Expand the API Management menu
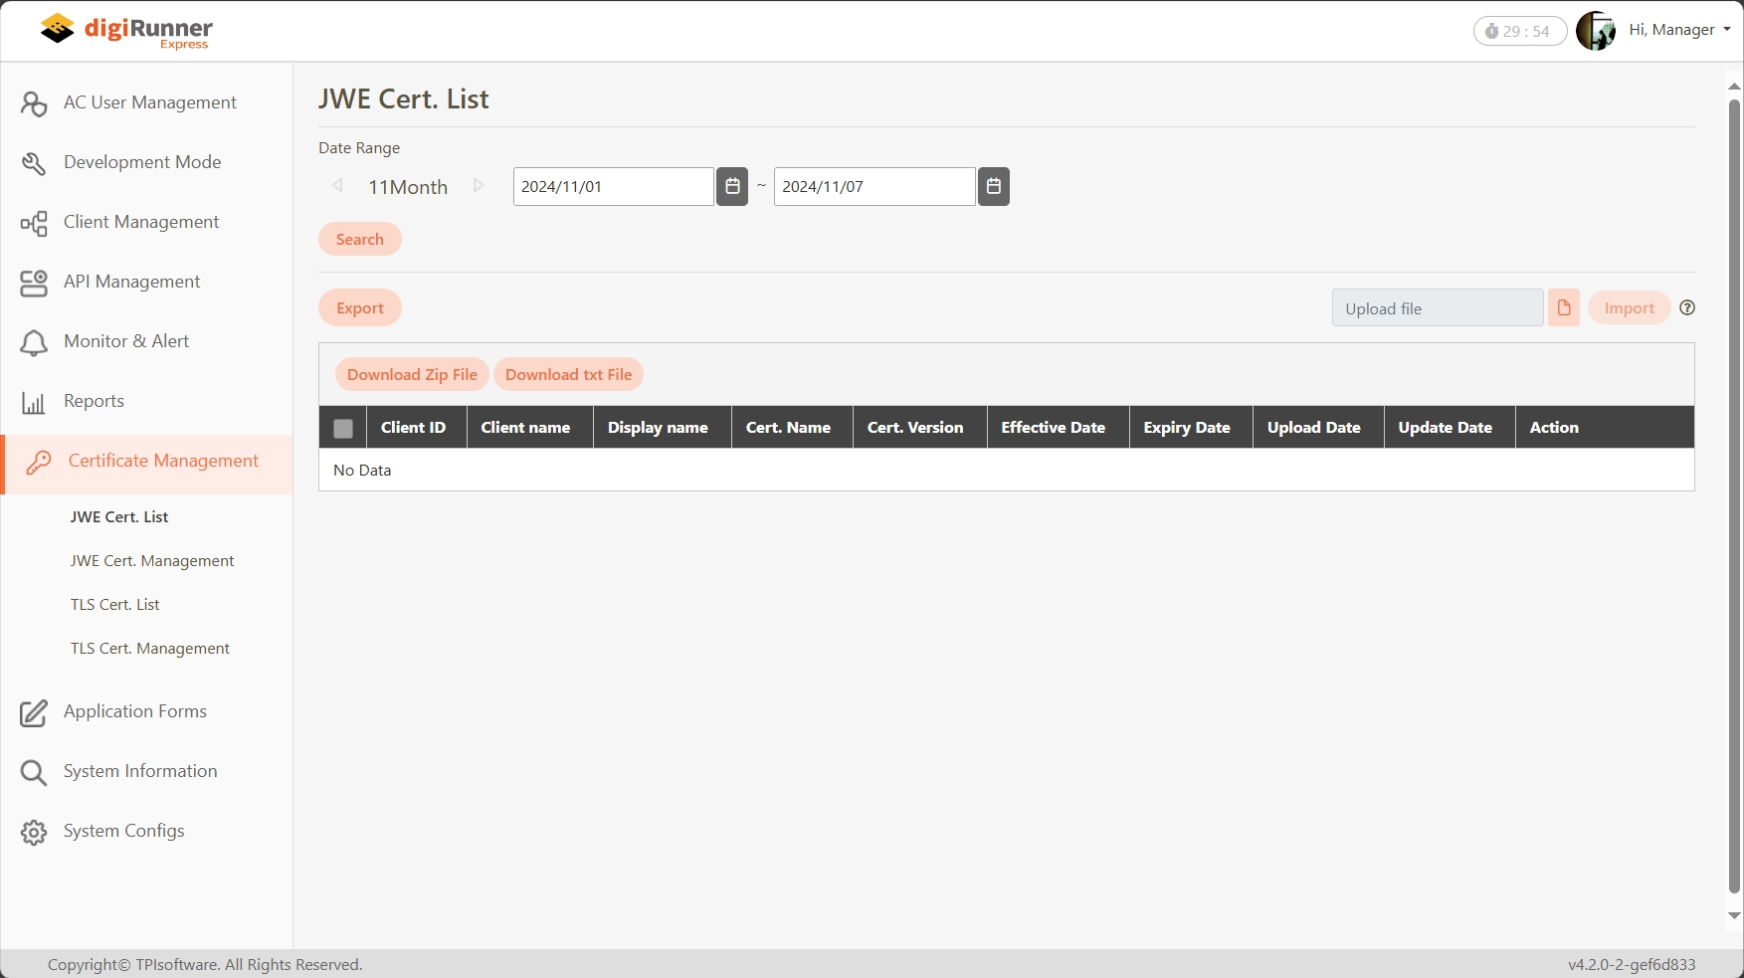Image resolution: width=1744 pixels, height=978 pixels. point(131,282)
